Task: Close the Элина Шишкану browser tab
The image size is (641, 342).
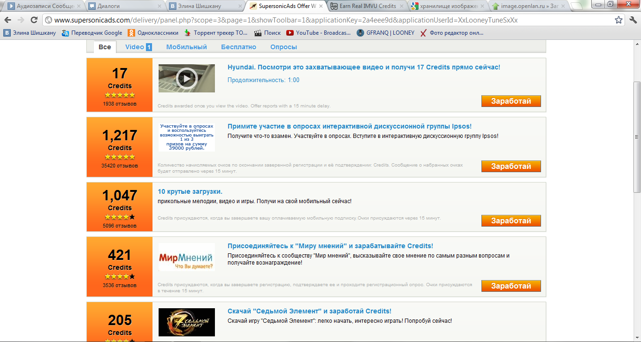Action: (240, 6)
